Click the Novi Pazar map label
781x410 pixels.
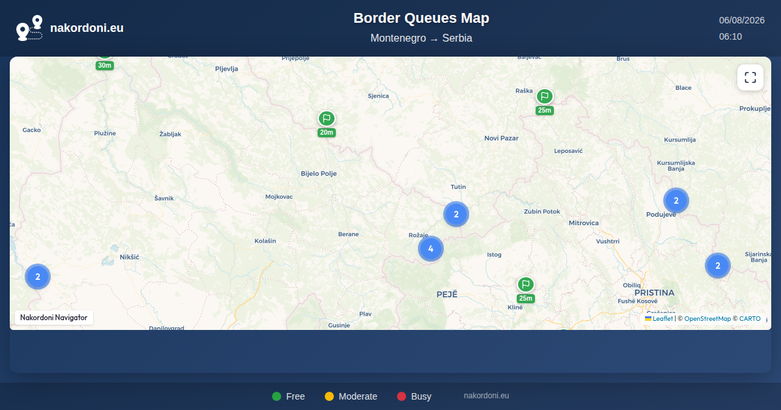[501, 138]
